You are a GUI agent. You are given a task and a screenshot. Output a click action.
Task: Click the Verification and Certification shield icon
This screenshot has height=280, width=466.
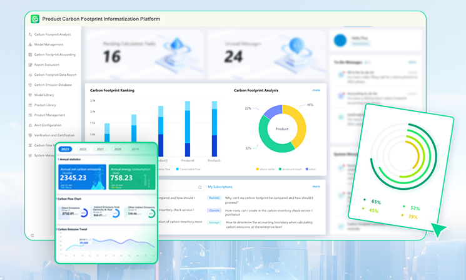coord(30,135)
